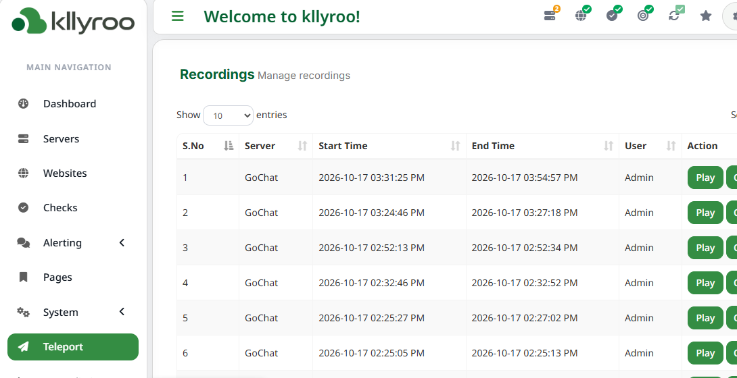Click the Servers icon in the sidebar
The width and height of the screenshot is (737, 378).
[23, 139]
